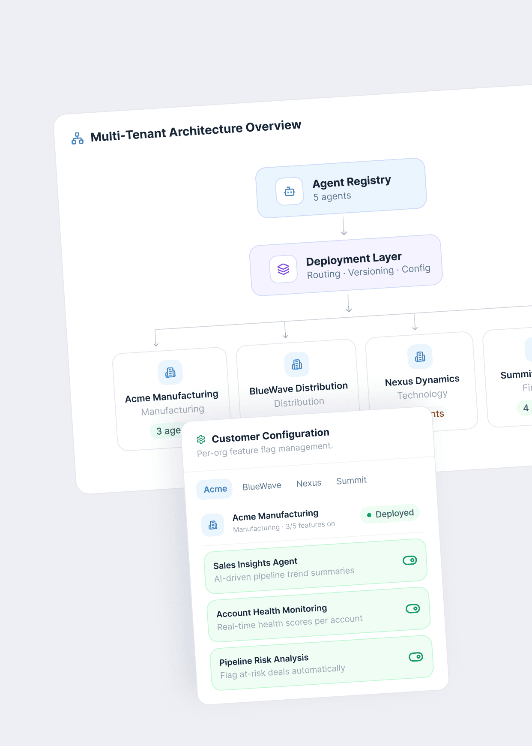Click the building icon above Nexus Dynamics
The height and width of the screenshot is (746, 532).
coord(420,357)
